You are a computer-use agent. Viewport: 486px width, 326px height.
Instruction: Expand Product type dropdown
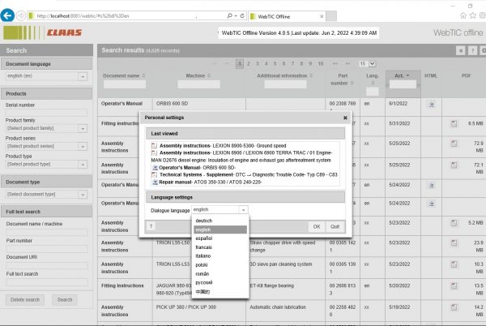point(83,165)
